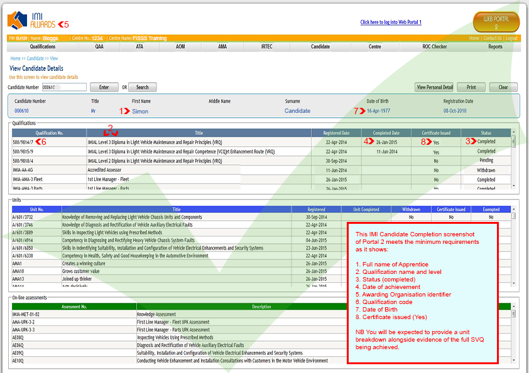
Task: Click the Web Portal 2 badge
Action: (x=496, y=23)
